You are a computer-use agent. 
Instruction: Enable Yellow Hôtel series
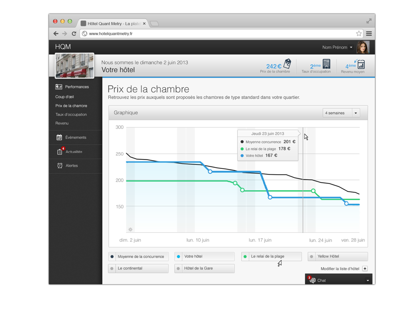[338, 256]
